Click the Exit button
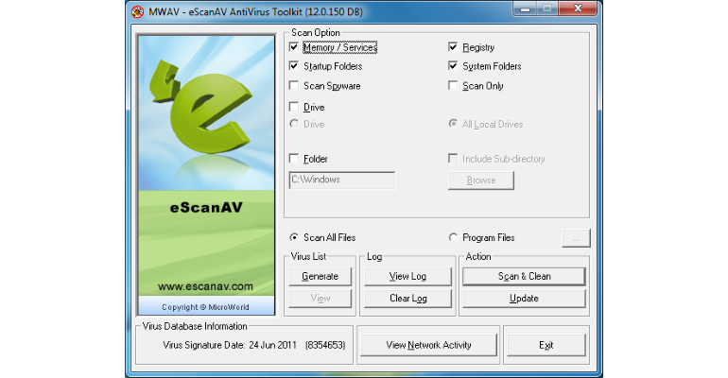Viewport: 728px width, 378px height. pyautogui.click(x=546, y=345)
